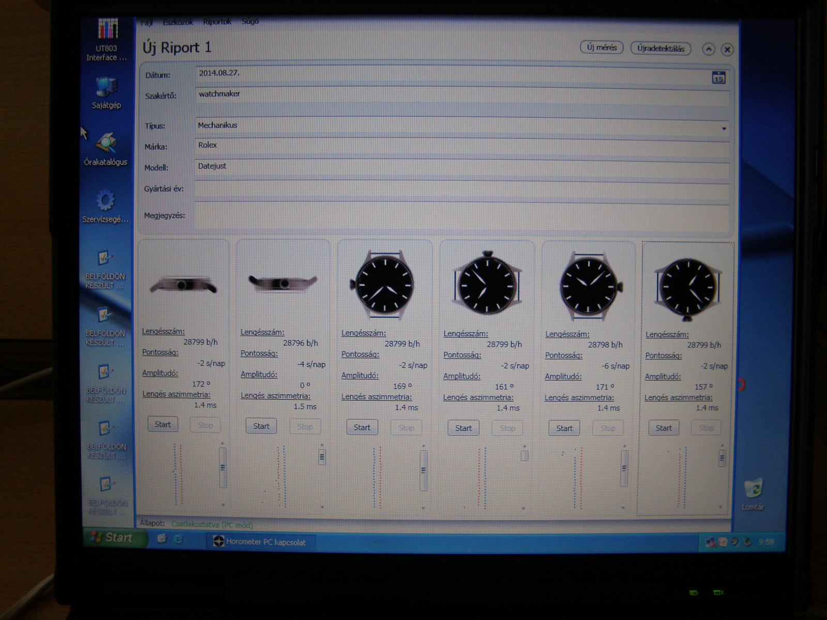
Task: Select the crown-down side view watch image
Action: click(282, 283)
